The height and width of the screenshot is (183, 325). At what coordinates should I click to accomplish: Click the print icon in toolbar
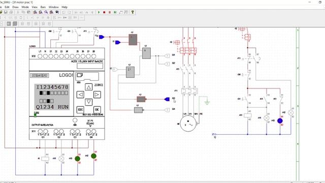click(11, 12)
